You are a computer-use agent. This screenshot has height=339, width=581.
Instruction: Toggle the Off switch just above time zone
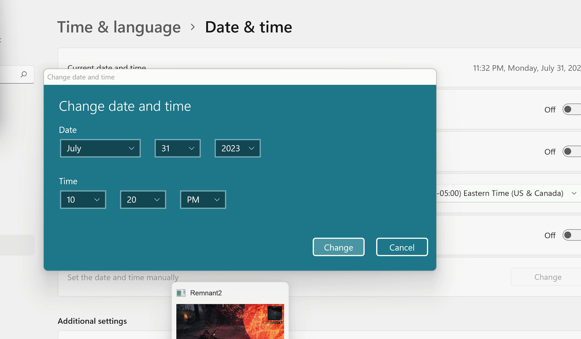click(x=571, y=152)
